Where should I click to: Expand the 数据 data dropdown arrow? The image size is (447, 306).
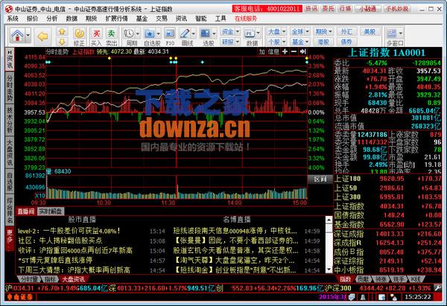pyautogui.click(x=259, y=34)
